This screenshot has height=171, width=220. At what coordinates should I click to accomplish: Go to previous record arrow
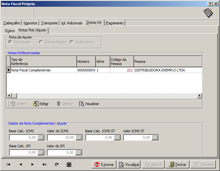coord(21,165)
